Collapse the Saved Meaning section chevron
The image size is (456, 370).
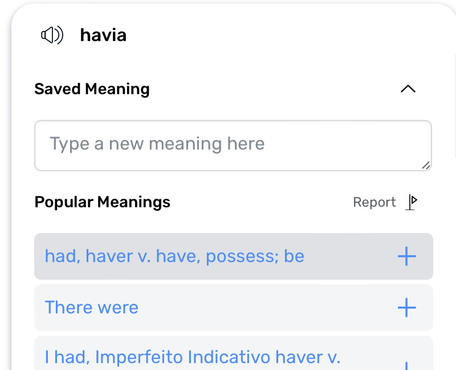click(x=408, y=89)
